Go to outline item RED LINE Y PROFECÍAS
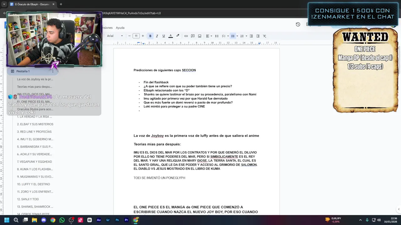Viewport: 401px width, 225px height. pyautogui.click(x=34, y=132)
